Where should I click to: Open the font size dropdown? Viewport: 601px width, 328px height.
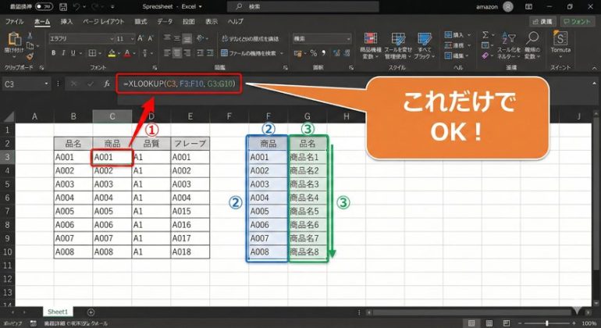pos(133,38)
